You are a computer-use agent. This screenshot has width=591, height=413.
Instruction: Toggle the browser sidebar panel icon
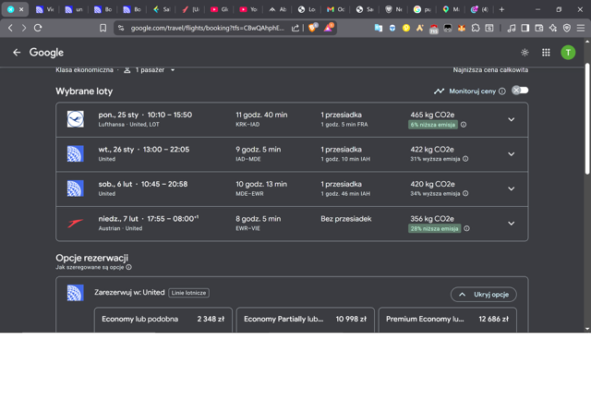(x=525, y=28)
